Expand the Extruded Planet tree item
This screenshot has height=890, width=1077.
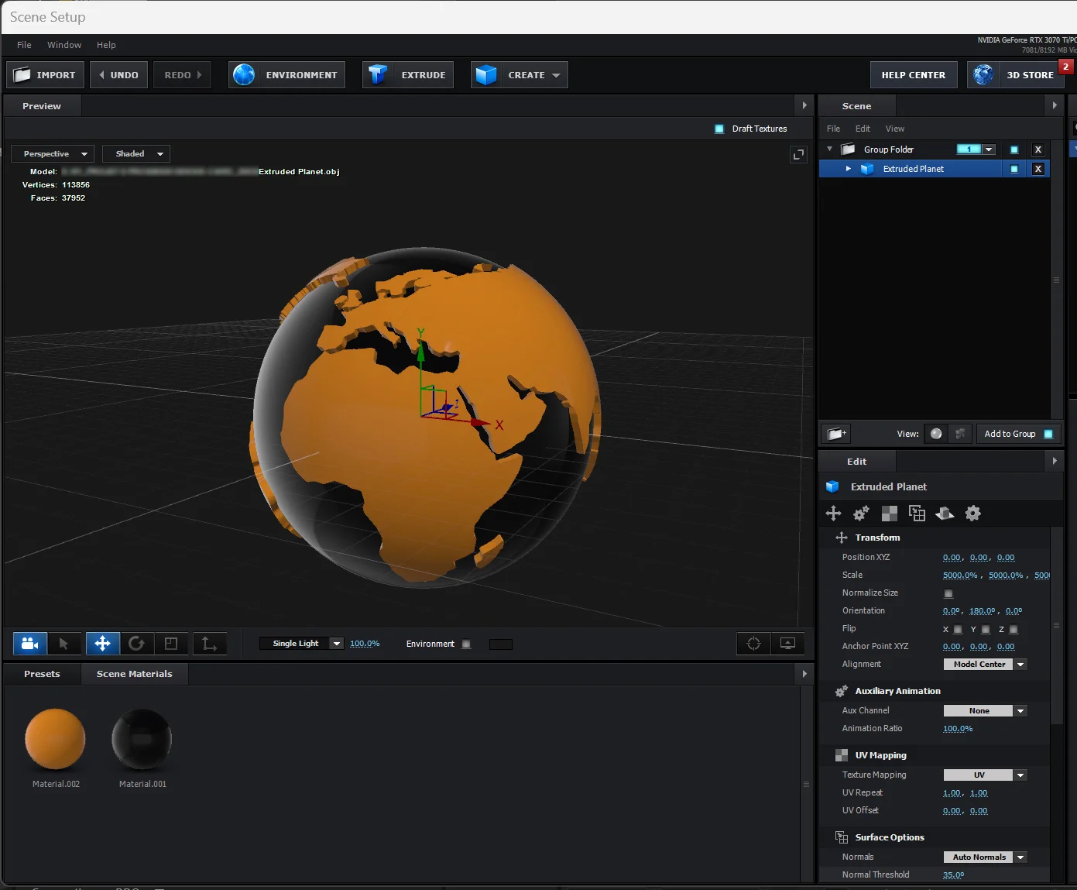coord(848,168)
